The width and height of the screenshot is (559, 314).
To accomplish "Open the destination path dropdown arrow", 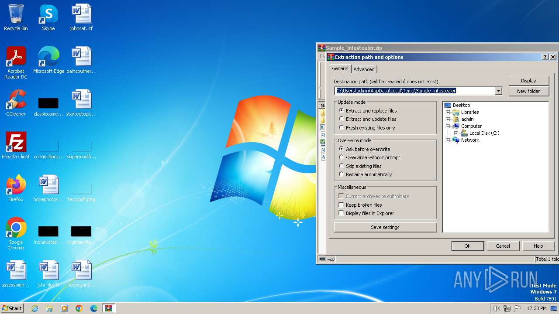I will click(498, 91).
